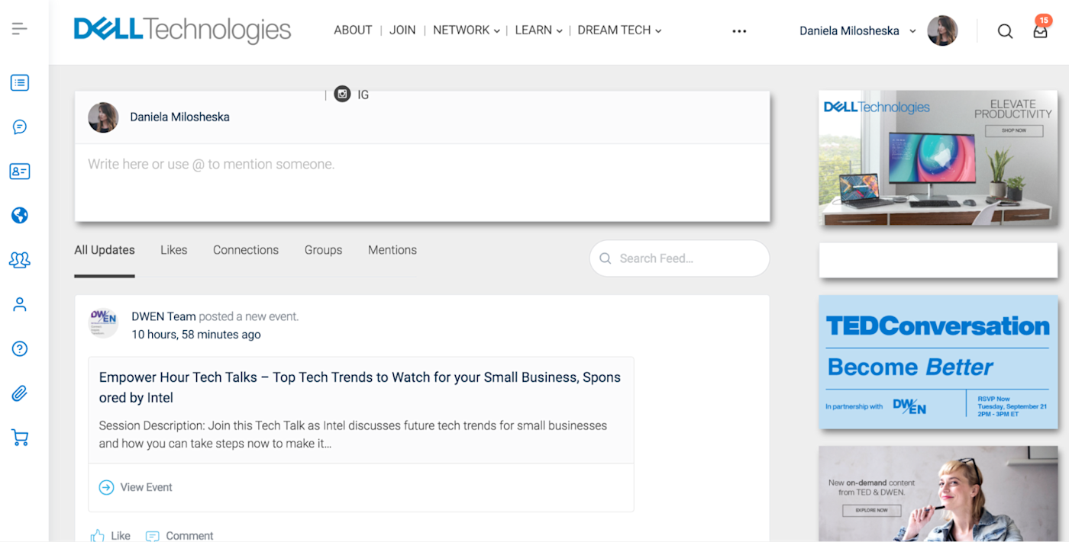This screenshot has width=1069, height=542.
Task: Select the All Updates tab
Action: pyautogui.click(x=105, y=250)
